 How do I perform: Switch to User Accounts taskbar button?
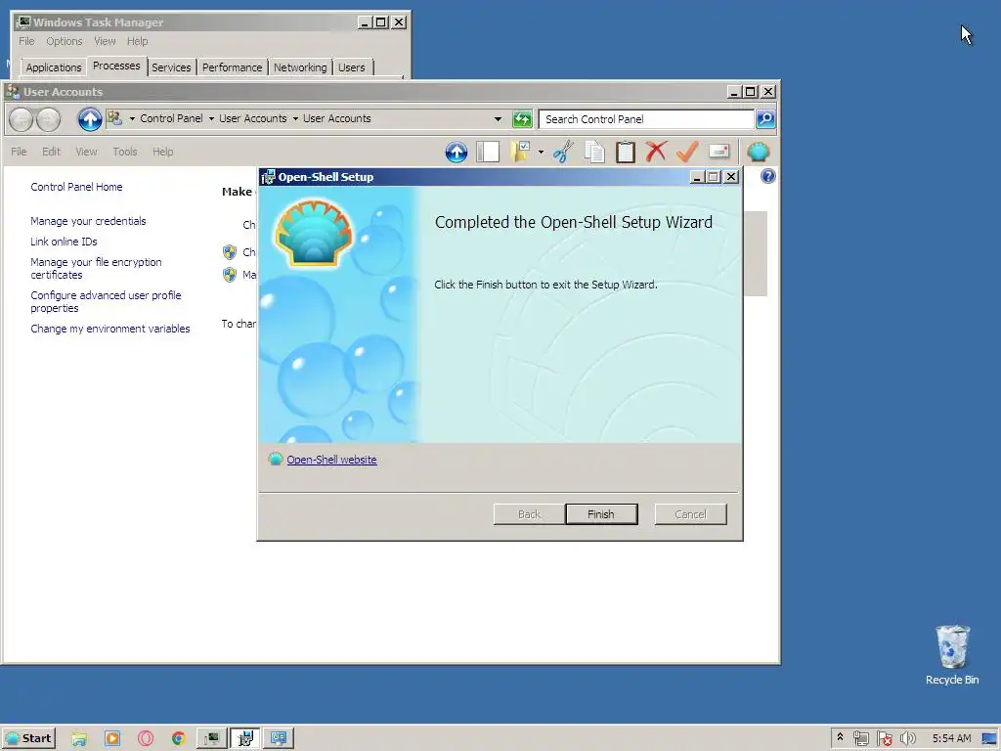pos(279,738)
